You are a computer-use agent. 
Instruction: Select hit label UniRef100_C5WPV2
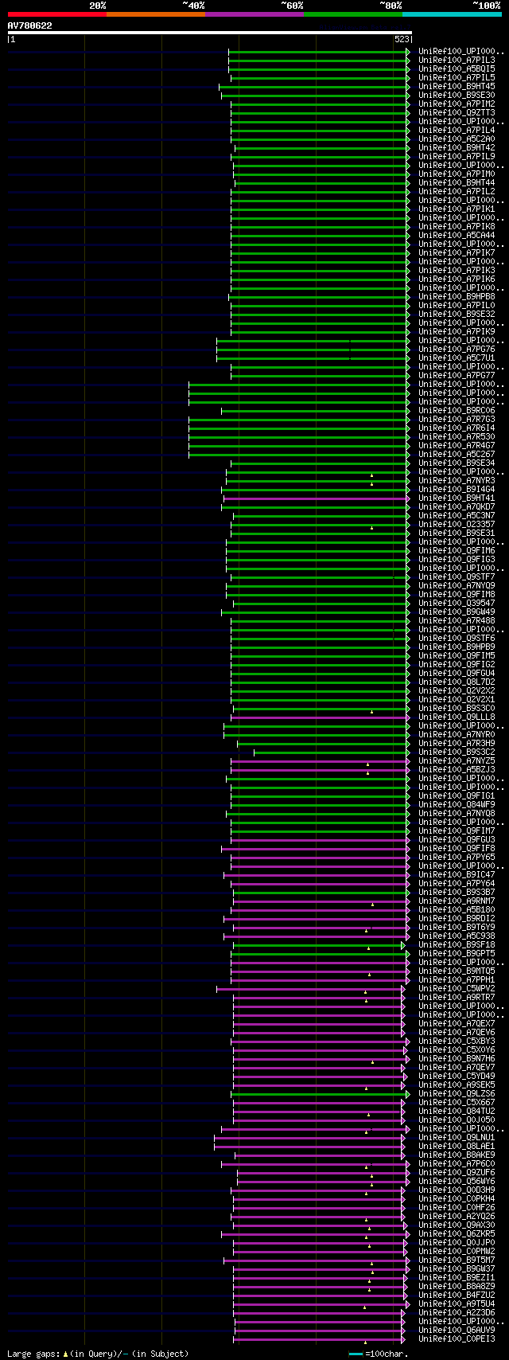click(x=457, y=988)
